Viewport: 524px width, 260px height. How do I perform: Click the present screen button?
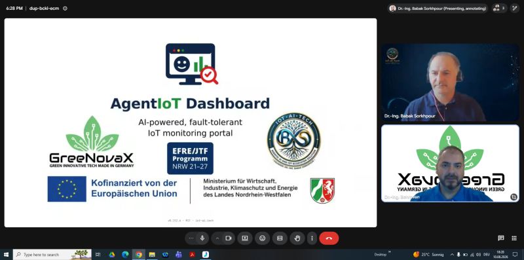tap(245, 238)
